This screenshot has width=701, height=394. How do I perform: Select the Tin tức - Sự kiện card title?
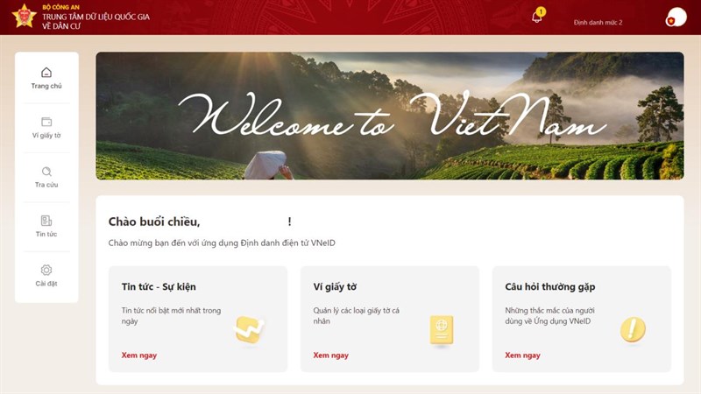(159, 287)
